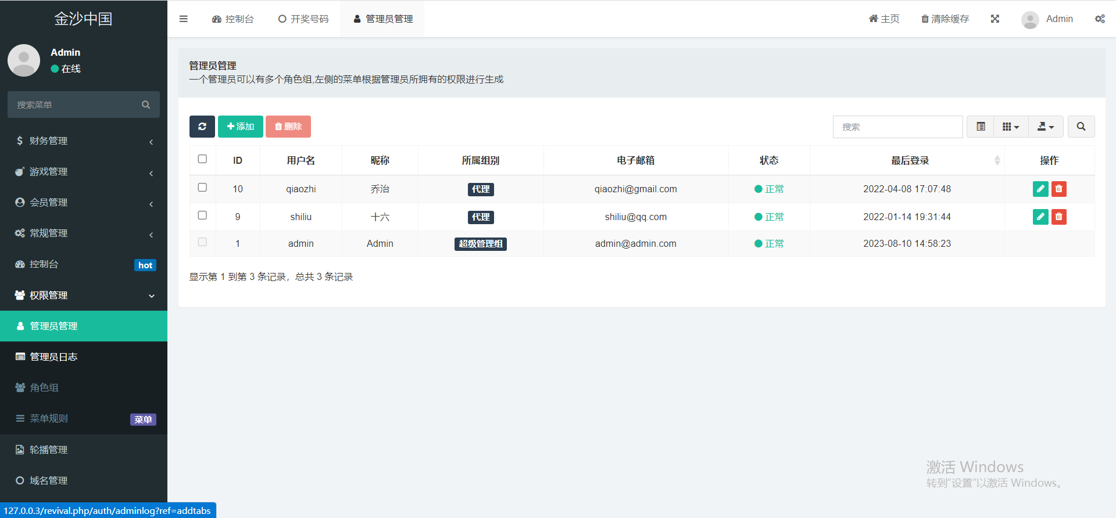Click the 超级管理组 group tag
Viewport: 1116px width, 518px height.
coord(481,244)
